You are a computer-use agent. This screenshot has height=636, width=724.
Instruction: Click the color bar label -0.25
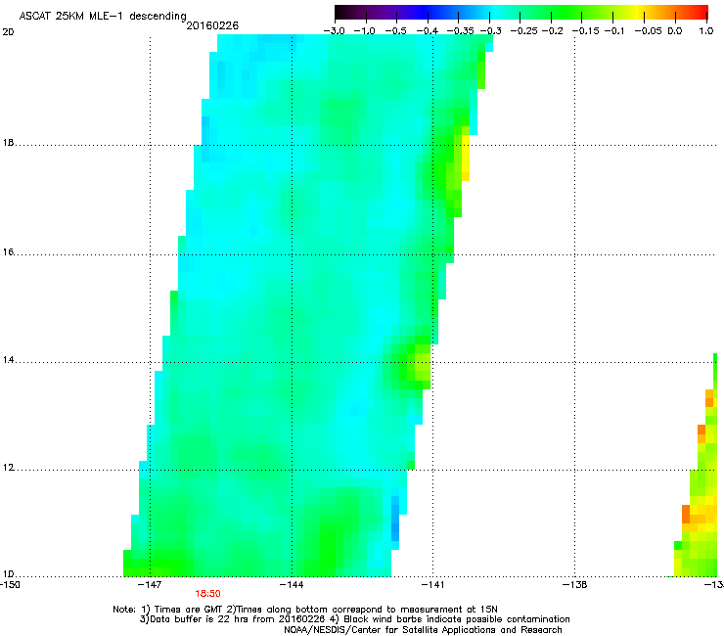(523, 31)
